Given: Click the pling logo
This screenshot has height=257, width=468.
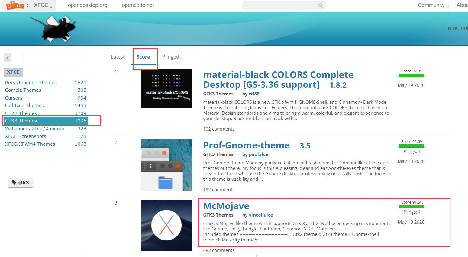Looking at the screenshot, I should click(x=15, y=5).
